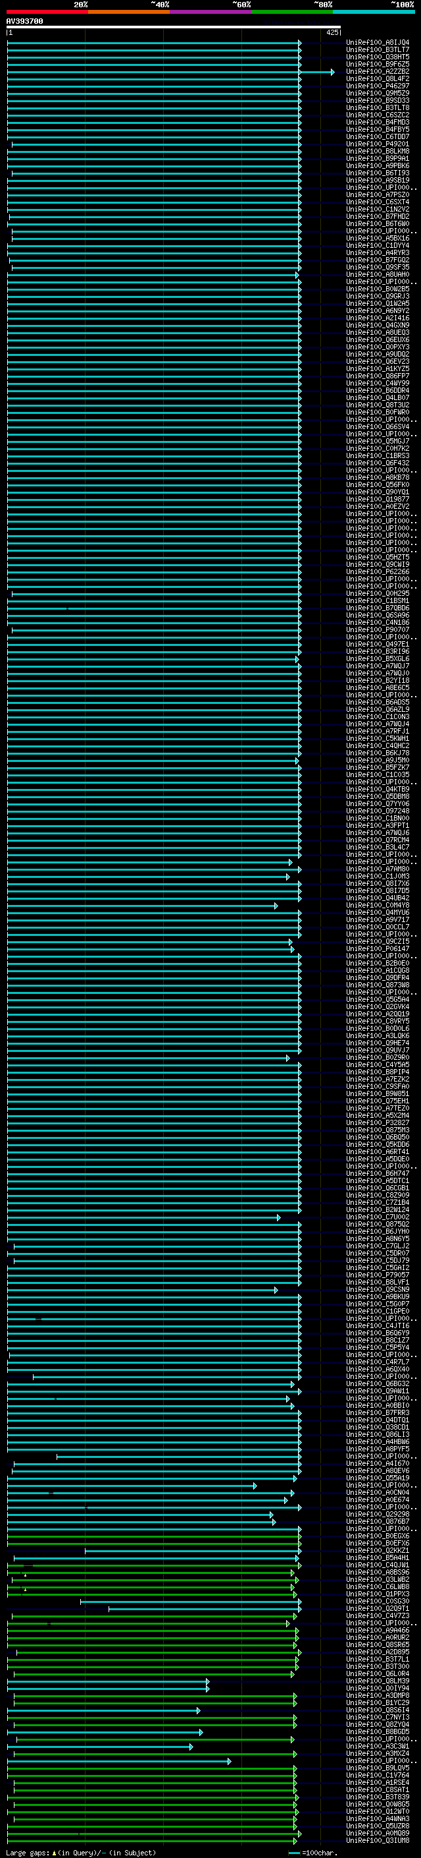Open hit UniRef100_B9SD33

[x=378, y=100]
